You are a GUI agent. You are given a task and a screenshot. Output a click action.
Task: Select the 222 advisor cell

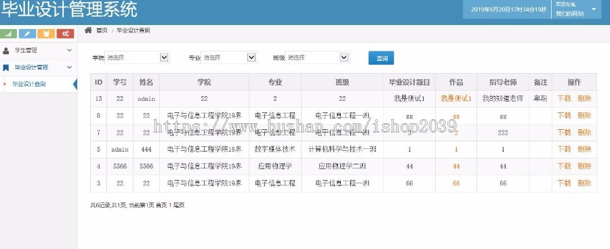503,133
